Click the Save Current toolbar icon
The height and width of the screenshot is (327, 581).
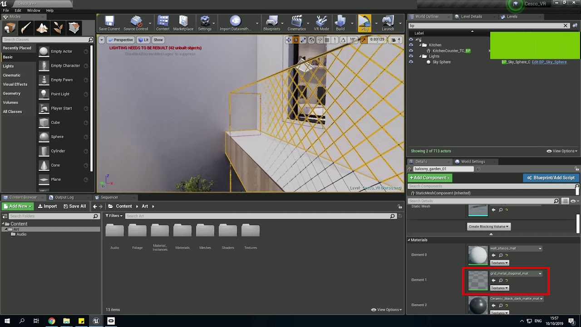109,23
